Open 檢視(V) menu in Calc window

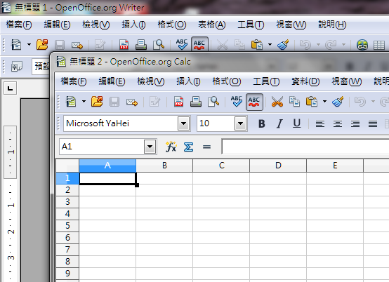[x=151, y=81]
